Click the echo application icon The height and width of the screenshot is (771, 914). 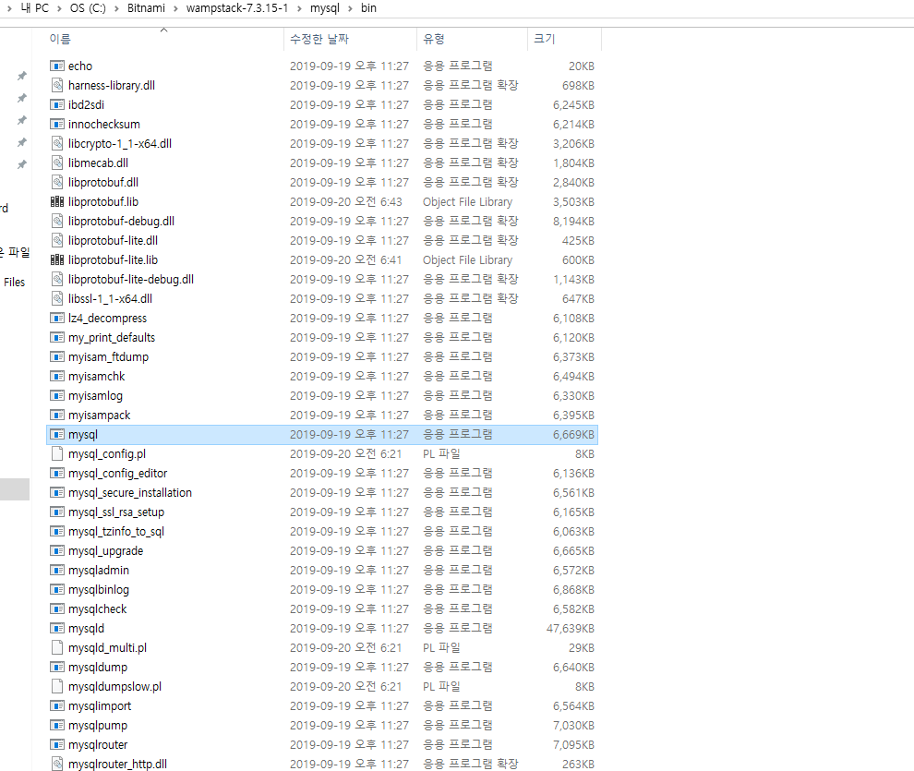(x=57, y=66)
